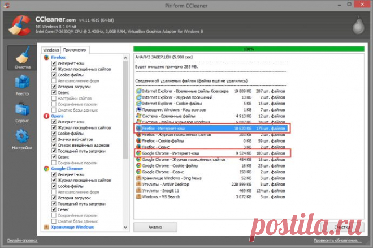Click the 228 899 КБ size value

(241, 184)
